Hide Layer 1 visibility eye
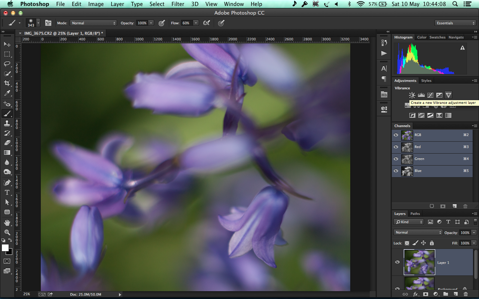The height and width of the screenshot is (299, 479). coord(397,262)
